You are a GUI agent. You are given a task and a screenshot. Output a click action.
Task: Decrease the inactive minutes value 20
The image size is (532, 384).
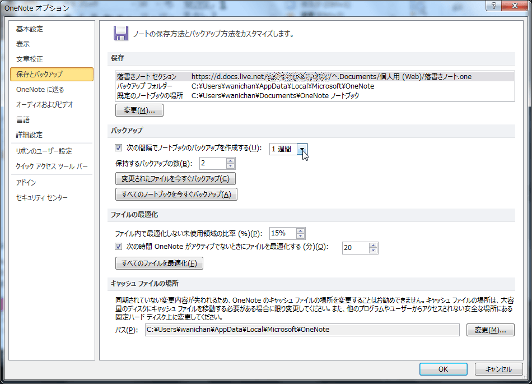373,251
